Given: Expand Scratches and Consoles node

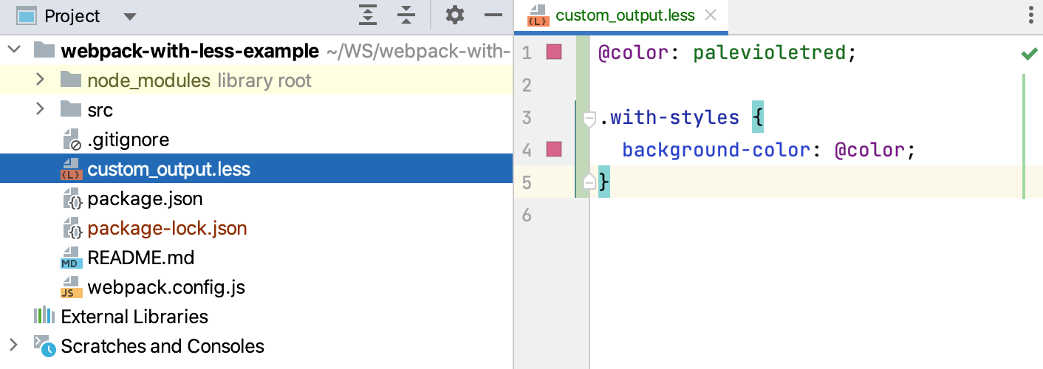Looking at the screenshot, I should pos(13,345).
